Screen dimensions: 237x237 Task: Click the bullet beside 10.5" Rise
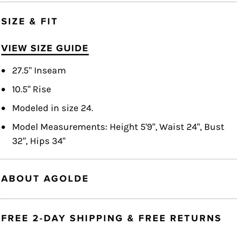[x=3, y=89]
